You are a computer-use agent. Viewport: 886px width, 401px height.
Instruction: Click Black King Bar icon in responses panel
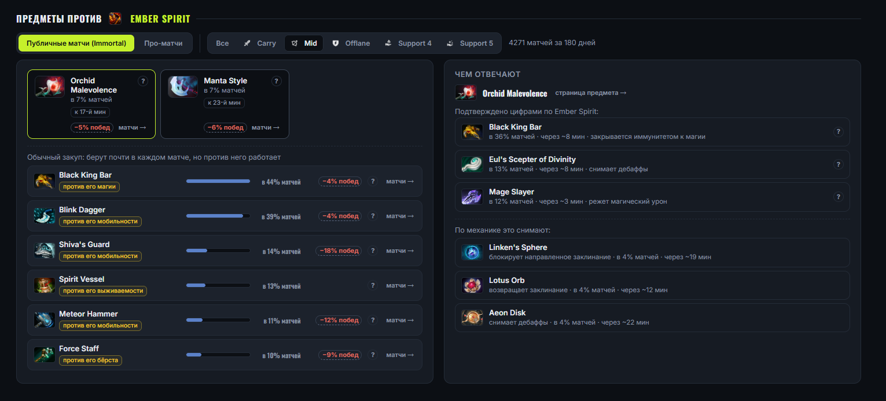472,131
